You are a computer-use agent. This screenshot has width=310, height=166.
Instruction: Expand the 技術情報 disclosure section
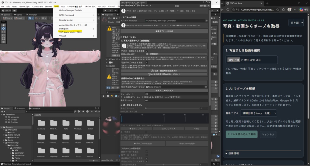[x=232, y=153]
